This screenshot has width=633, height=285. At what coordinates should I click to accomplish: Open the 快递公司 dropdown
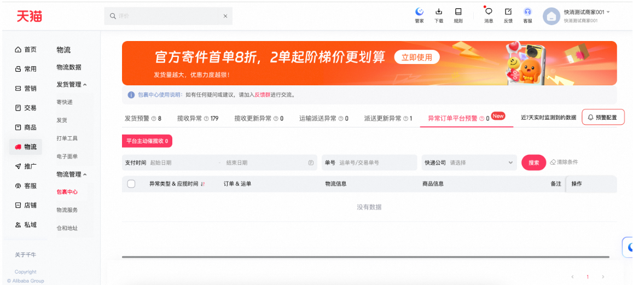click(469, 162)
